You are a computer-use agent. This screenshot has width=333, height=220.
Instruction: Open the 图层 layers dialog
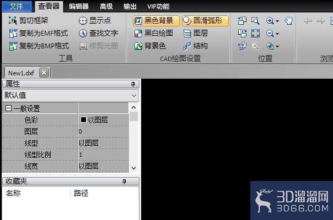click(195, 34)
